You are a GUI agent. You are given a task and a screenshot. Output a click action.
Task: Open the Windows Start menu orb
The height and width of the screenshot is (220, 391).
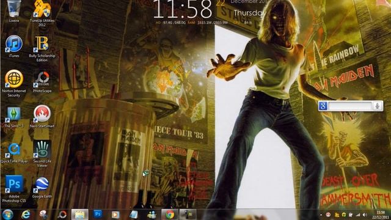click(8, 215)
